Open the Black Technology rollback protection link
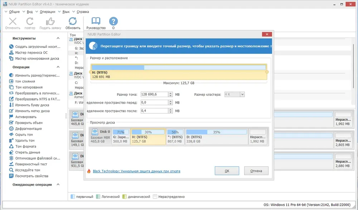358x210 pixels. [x=136, y=171]
